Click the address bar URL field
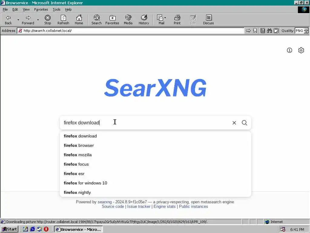The width and height of the screenshot is (310, 233). [130, 31]
